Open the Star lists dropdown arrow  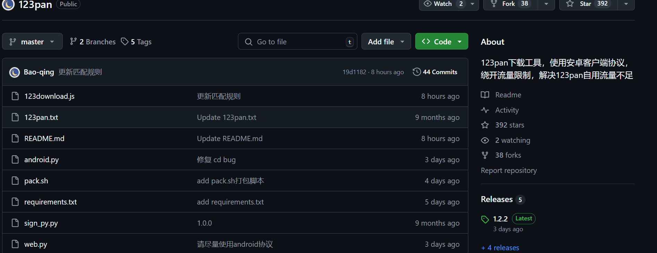pos(626,4)
